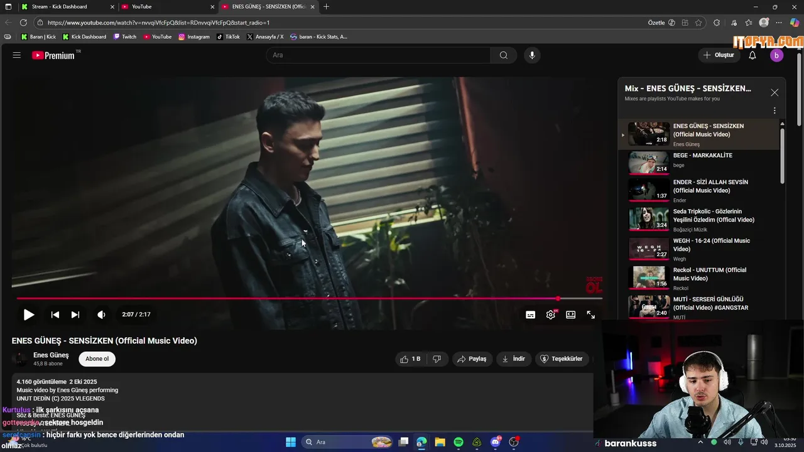Play ENDER - SİZİ ALLAH SEVSİN video

tap(698, 191)
